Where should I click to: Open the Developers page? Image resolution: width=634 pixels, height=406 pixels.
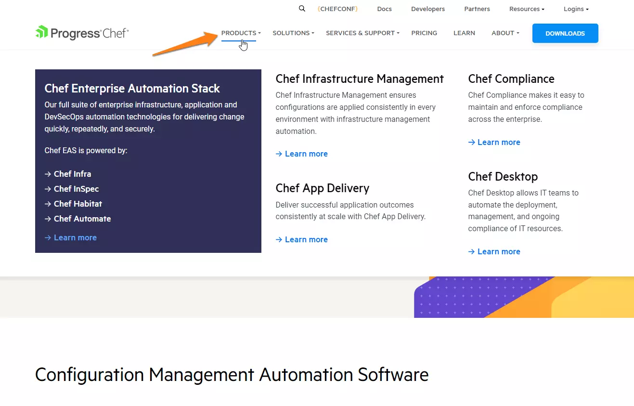[x=428, y=9]
